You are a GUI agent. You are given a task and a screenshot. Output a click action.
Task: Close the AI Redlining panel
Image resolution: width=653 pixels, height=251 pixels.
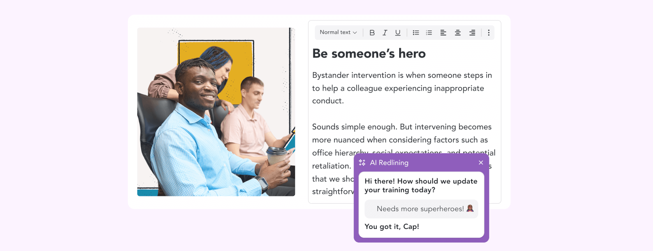click(481, 163)
